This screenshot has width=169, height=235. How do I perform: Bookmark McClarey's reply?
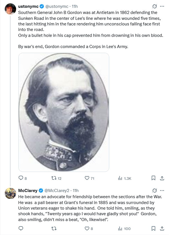153,228
